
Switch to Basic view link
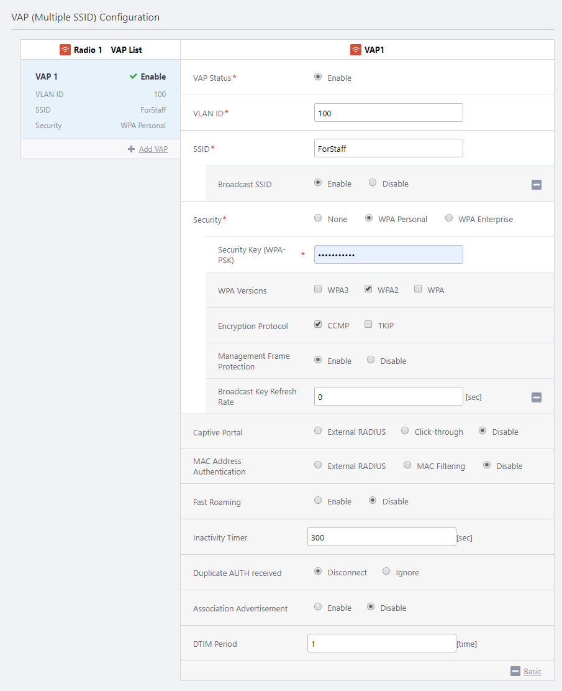[532, 671]
